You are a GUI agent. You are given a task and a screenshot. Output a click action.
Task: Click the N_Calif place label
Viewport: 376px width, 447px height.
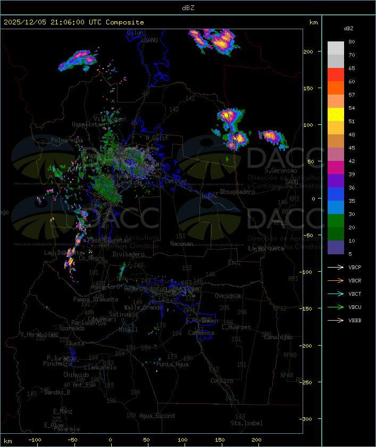(157, 138)
